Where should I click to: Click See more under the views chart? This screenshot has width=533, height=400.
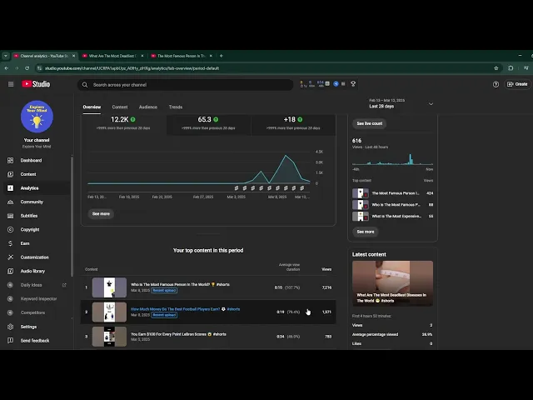tap(101, 213)
